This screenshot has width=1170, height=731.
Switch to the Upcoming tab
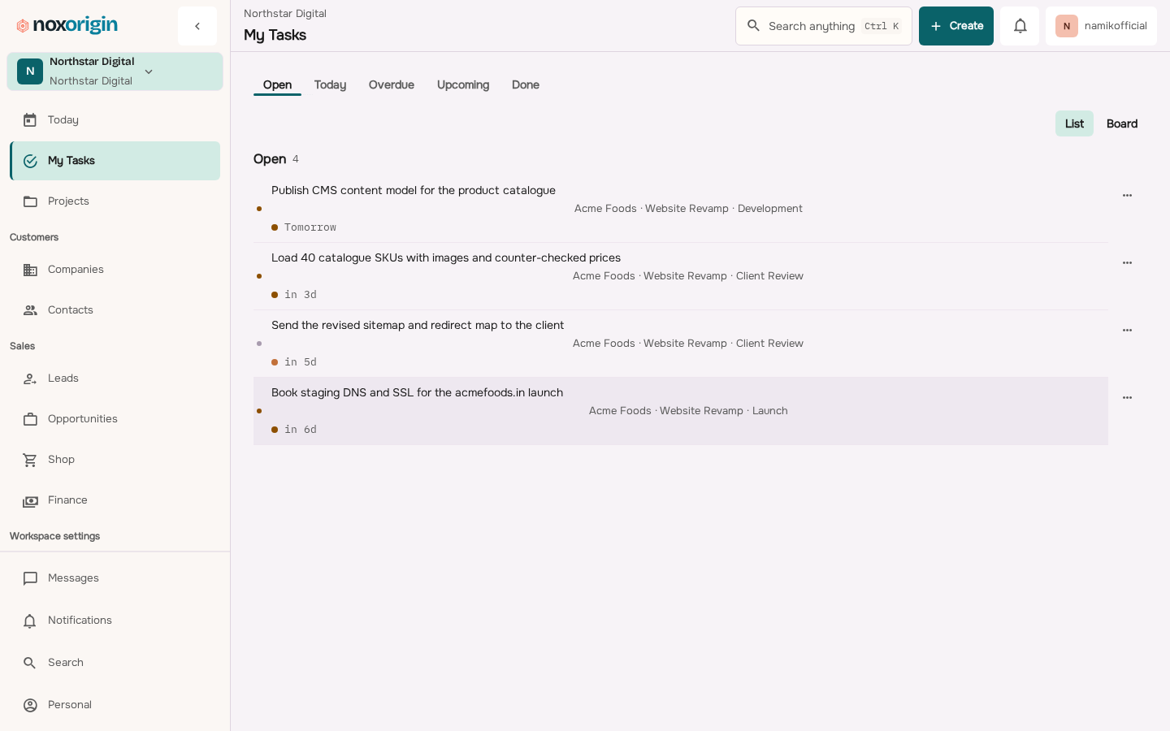click(463, 84)
